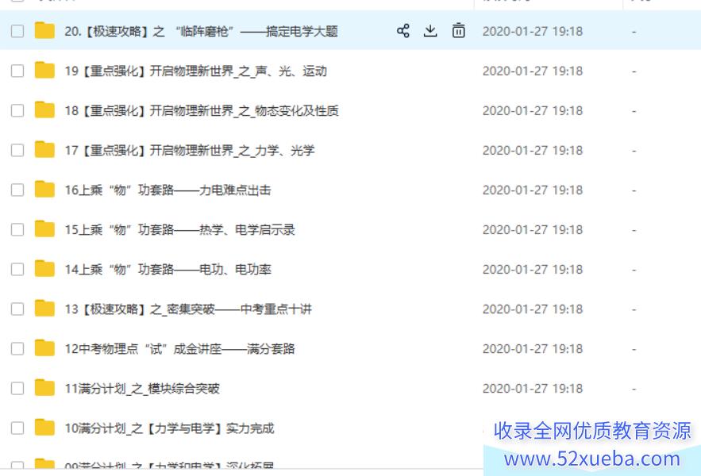Tick checkbox for folder 15 热学、电学启示录
The height and width of the screenshot is (476, 701).
coord(17,229)
